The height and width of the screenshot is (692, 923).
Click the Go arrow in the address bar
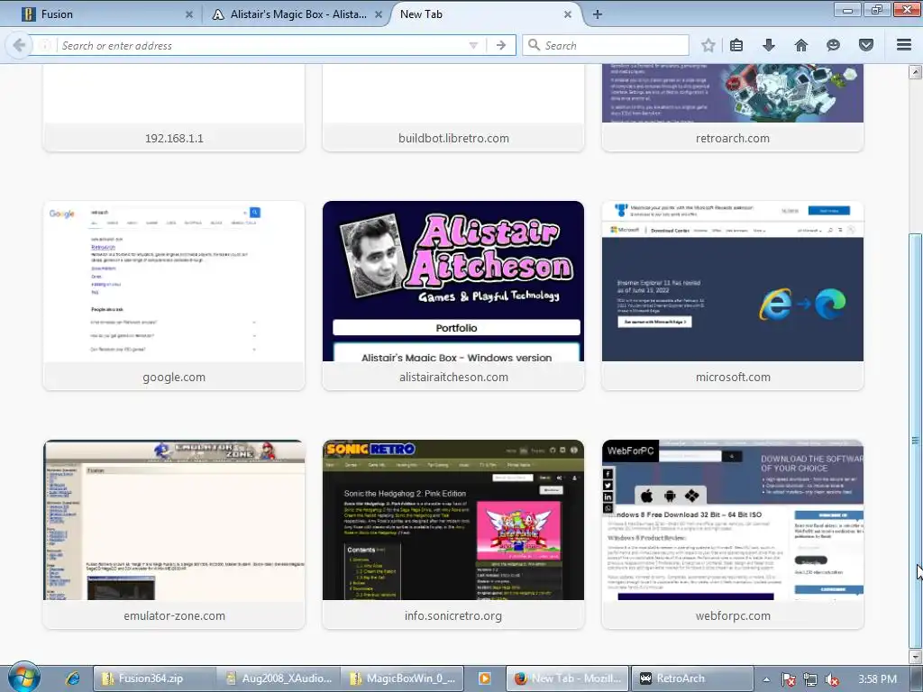[501, 45]
